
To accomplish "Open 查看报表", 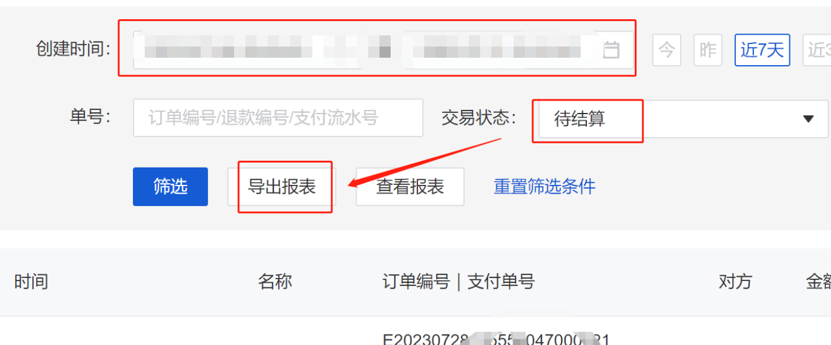I will (410, 186).
